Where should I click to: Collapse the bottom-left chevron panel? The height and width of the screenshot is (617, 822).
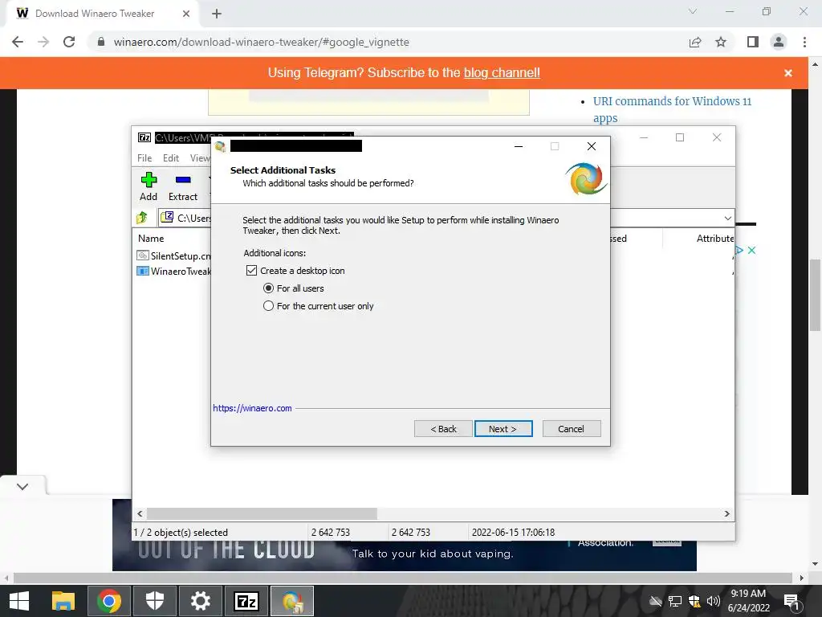coord(22,486)
